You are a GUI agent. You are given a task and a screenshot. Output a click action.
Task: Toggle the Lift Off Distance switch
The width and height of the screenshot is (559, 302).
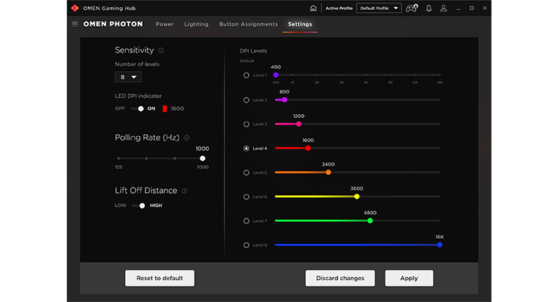click(139, 206)
